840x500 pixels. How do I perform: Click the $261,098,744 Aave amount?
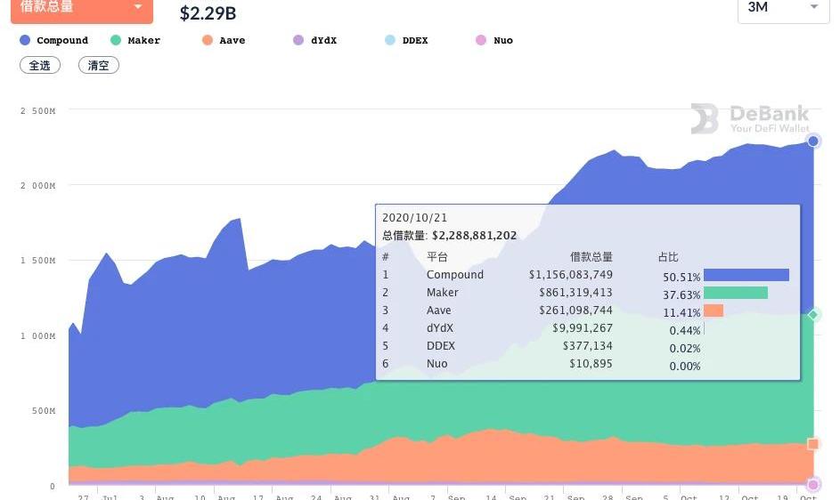pyautogui.click(x=576, y=310)
